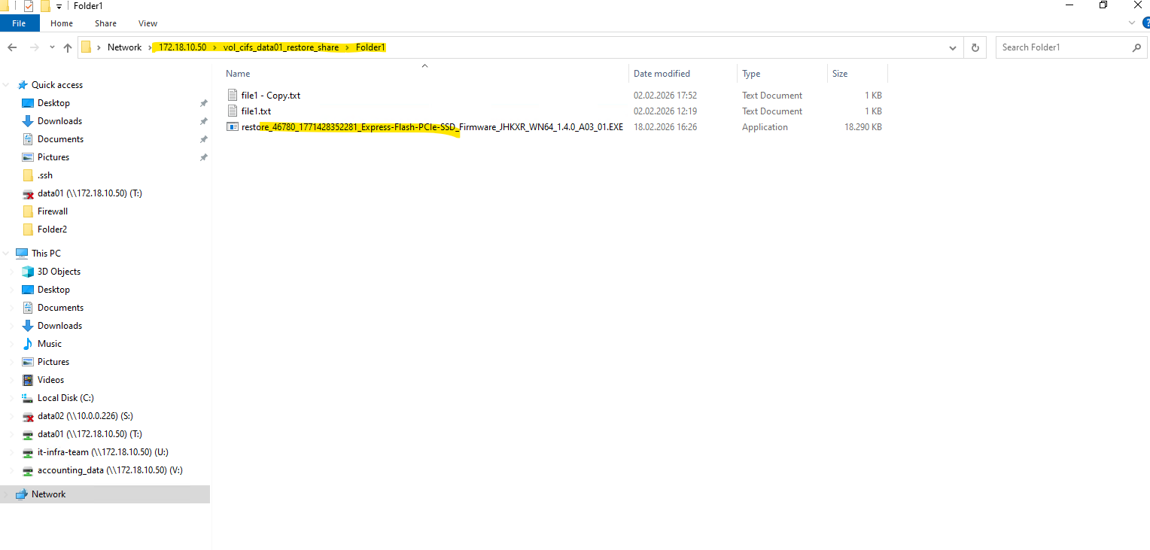Open the Help question mark icon

[1145, 23]
